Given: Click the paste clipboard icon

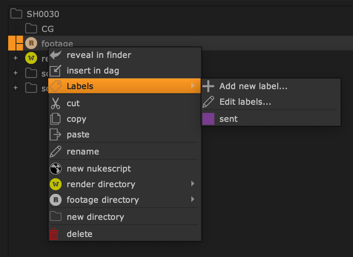Looking at the screenshot, I should tap(56, 134).
